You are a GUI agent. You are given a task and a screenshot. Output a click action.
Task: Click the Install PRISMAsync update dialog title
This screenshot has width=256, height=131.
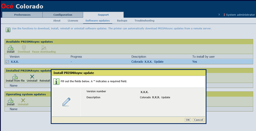tap(74, 73)
